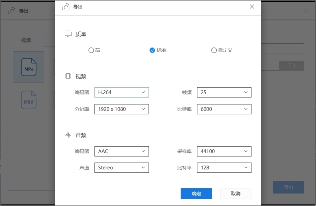Screen dimensions: 316x206
Task: Click the 分辨率 label
Action: (x=82, y=109)
